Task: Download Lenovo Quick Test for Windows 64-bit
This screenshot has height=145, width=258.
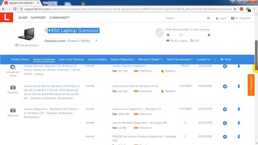Action: pyautogui.click(x=239, y=86)
